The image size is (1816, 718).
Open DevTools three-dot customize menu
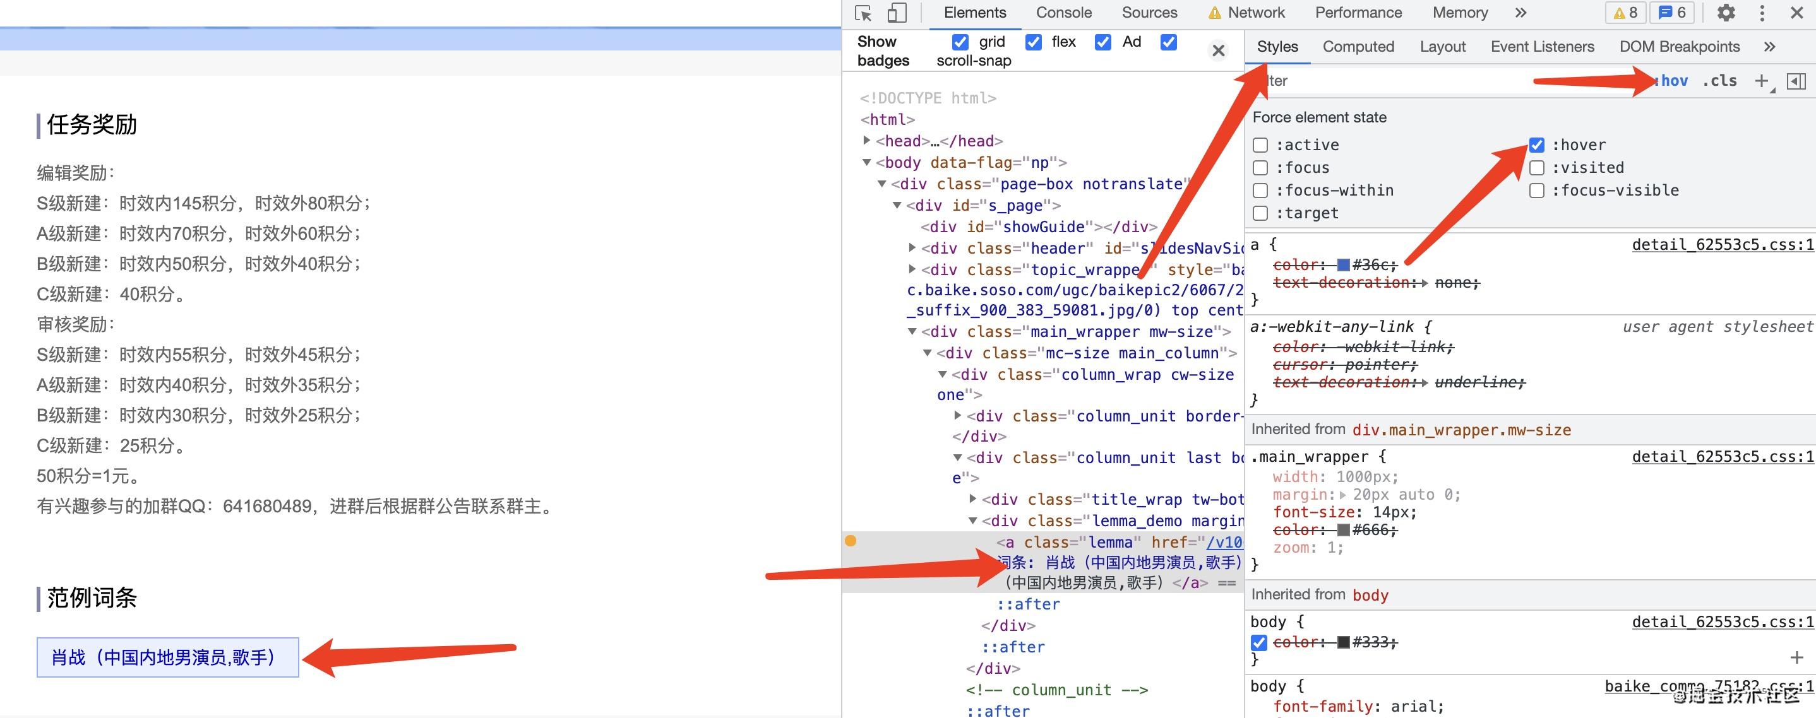[x=1762, y=13]
